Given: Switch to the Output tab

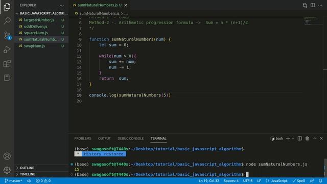Looking at the screenshot, I should (x=104, y=139).
